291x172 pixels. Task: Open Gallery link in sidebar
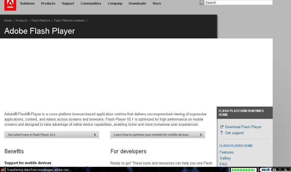tap(225, 158)
